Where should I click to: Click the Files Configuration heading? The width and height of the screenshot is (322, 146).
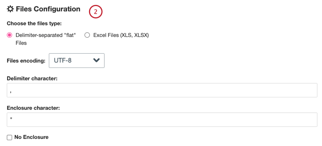pyautogui.click(x=48, y=9)
